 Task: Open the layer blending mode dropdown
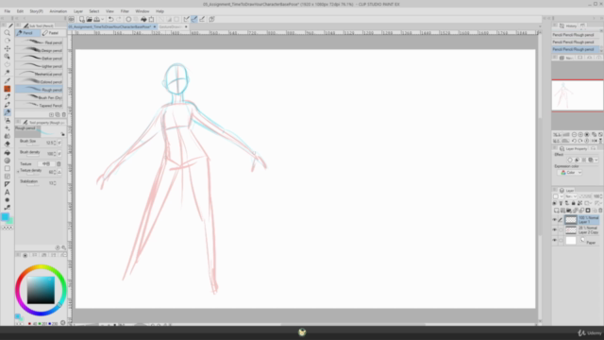(570, 196)
